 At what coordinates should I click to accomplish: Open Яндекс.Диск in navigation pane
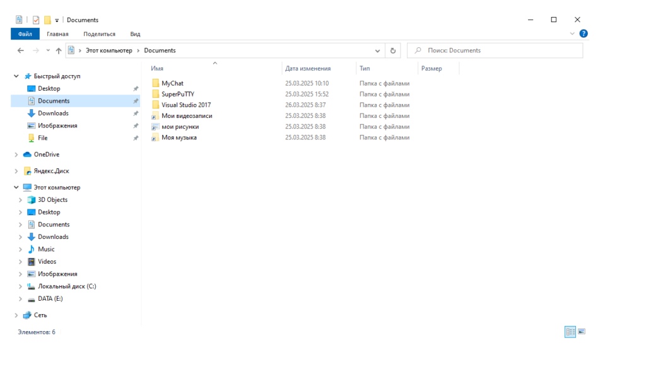click(51, 171)
